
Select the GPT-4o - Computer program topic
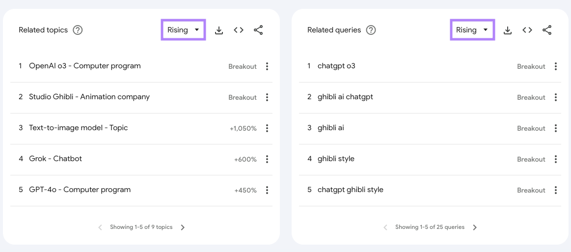point(80,190)
